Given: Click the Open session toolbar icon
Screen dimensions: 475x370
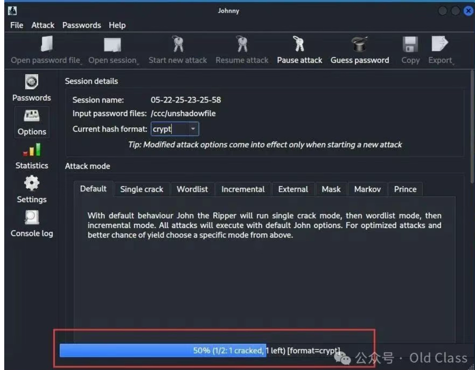Looking at the screenshot, I should pos(113,45).
